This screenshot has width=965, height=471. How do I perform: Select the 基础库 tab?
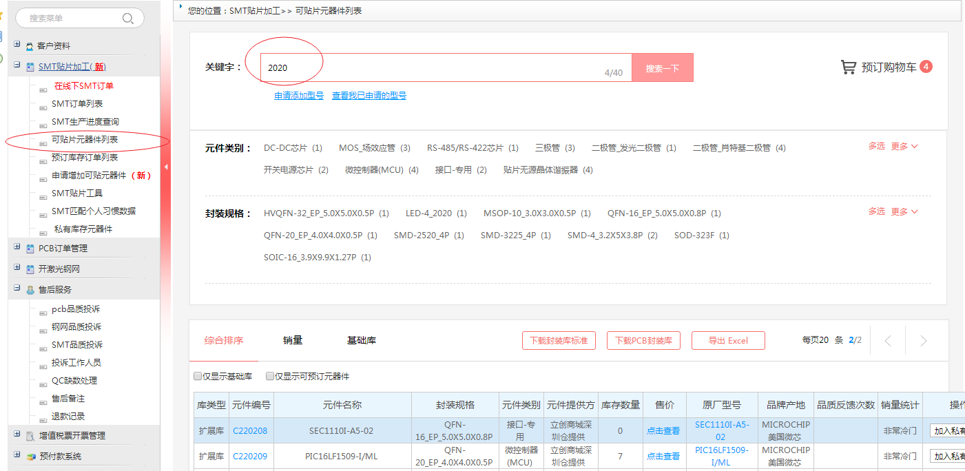click(x=362, y=340)
